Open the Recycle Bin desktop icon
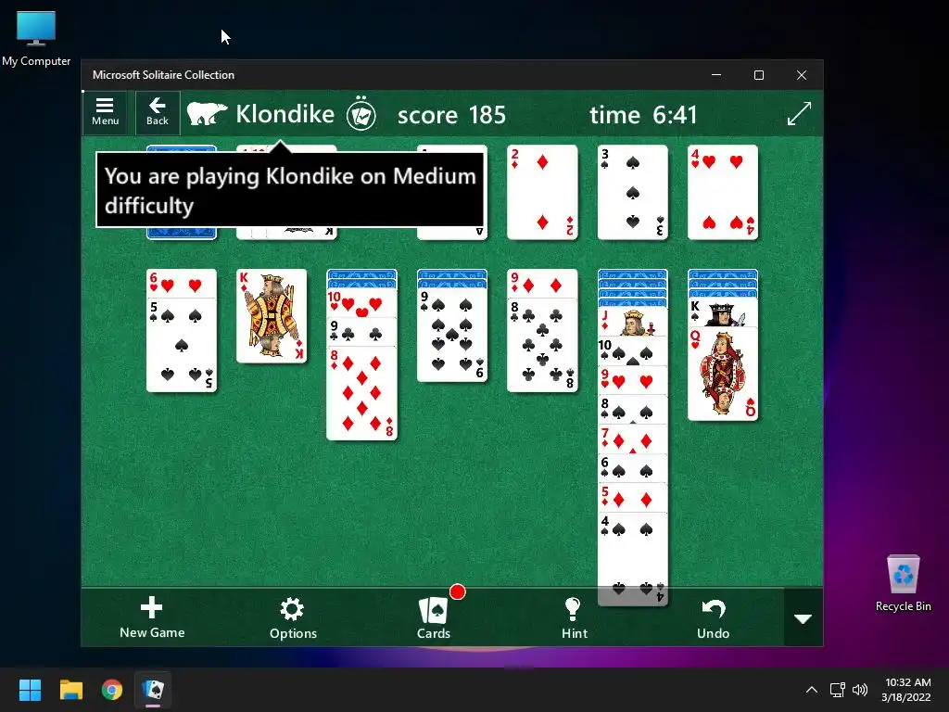949x712 pixels. tap(903, 583)
